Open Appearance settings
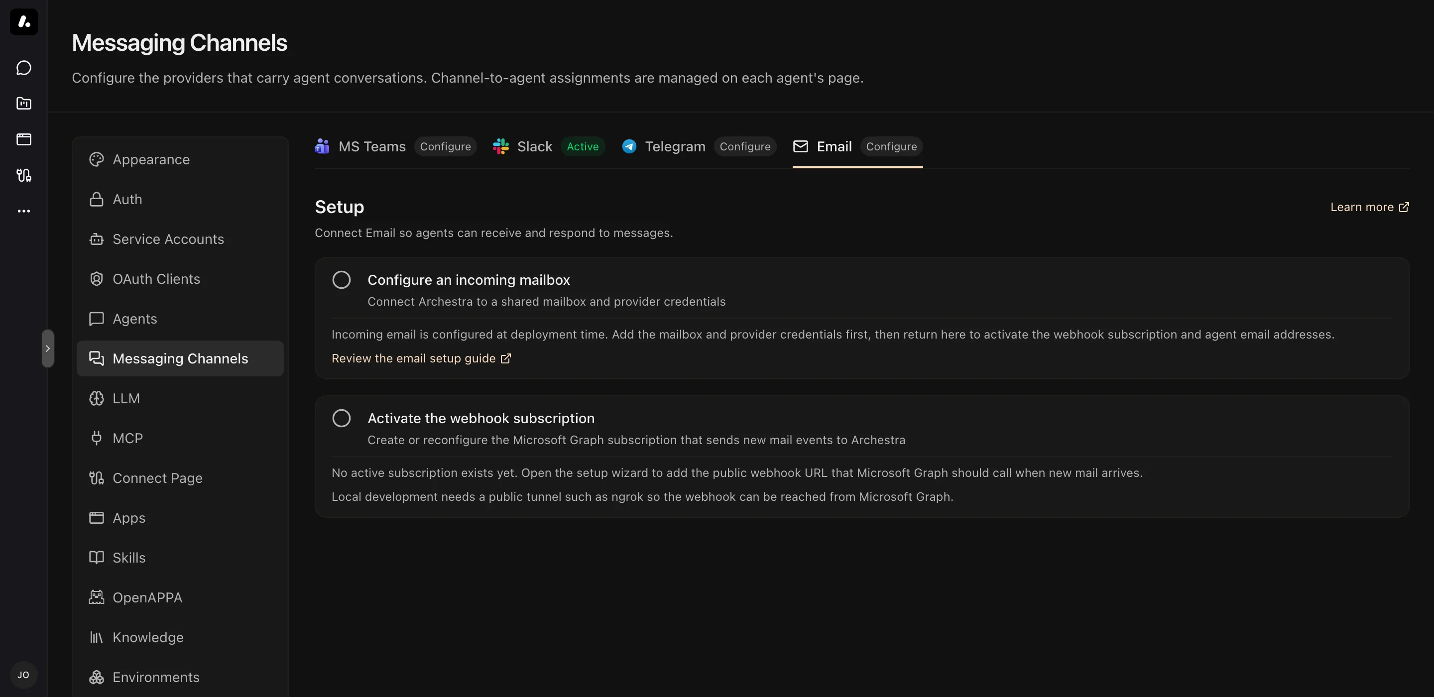 (x=180, y=160)
